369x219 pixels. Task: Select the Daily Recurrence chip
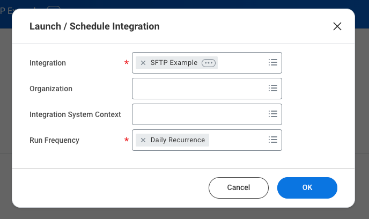tap(178, 140)
